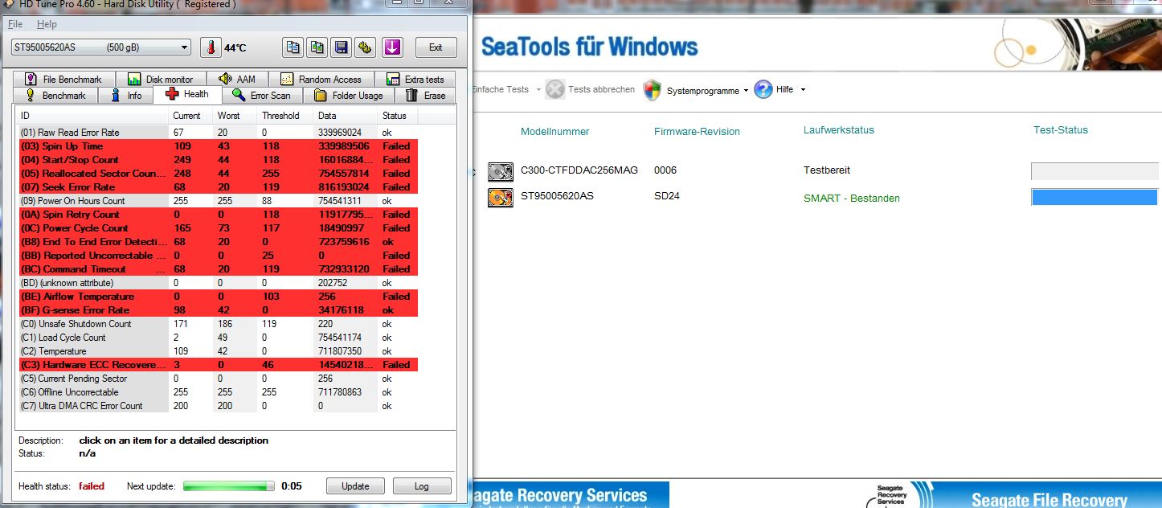Open the File menu in HD Tune
1162x508 pixels.
tap(15, 24)
